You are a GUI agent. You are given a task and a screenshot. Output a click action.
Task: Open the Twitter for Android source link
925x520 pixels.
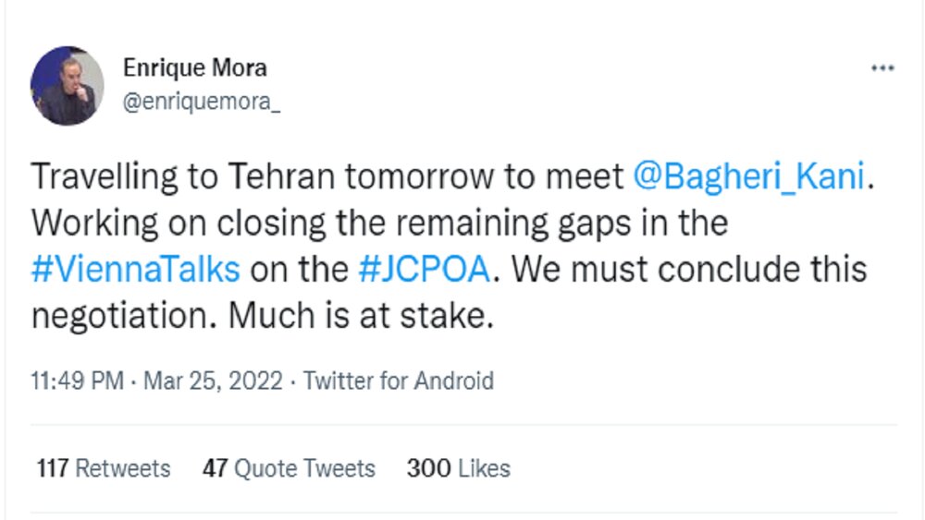point(399,381)
